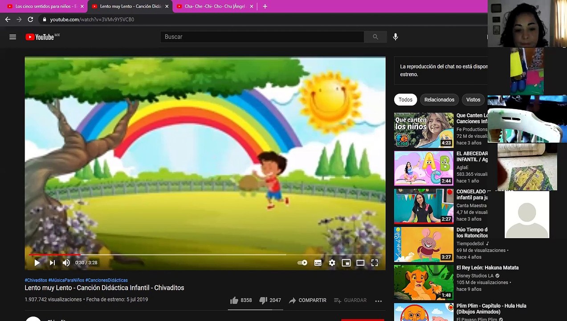Viewport: 567px width, 321px height.
Task: Enable miniplayer mode
Action: coord(346,263)
